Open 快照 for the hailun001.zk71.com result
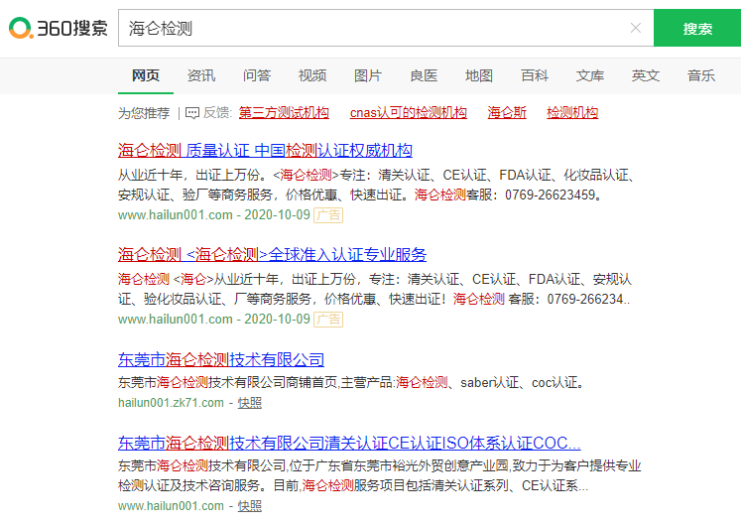Viewport: 741px width, 523px height. (x=250, y=403)
